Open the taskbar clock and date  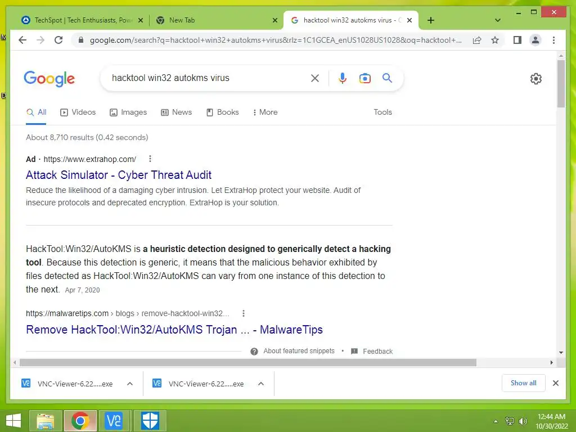551,421
